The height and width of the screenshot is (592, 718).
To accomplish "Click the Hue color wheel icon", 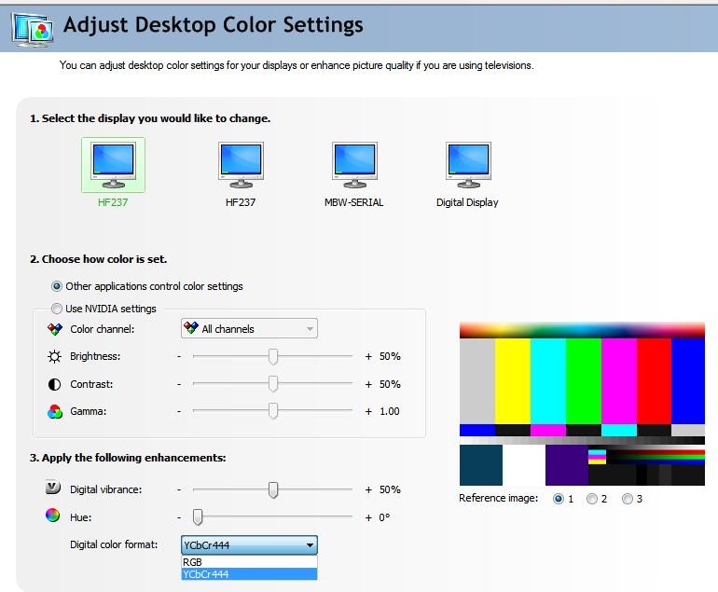I will pyautogui.click(x=54, y=516).
